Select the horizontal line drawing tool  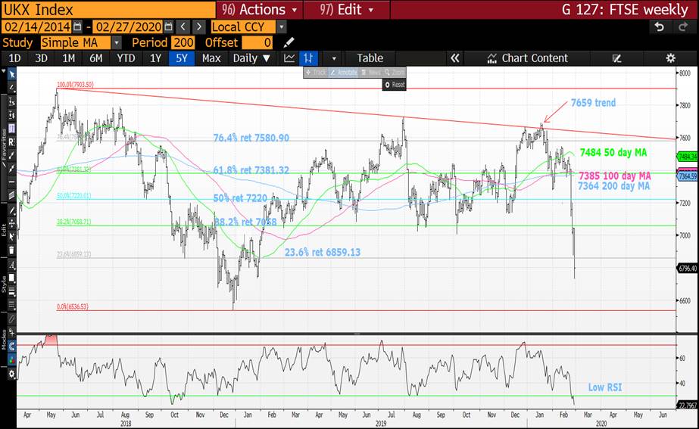tap(12, 182)
